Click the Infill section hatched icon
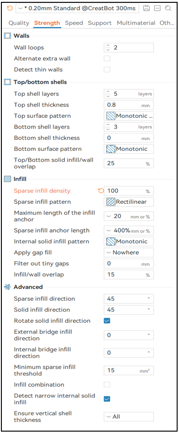This screenshot has height=433, width=179. tap(7, 179)
